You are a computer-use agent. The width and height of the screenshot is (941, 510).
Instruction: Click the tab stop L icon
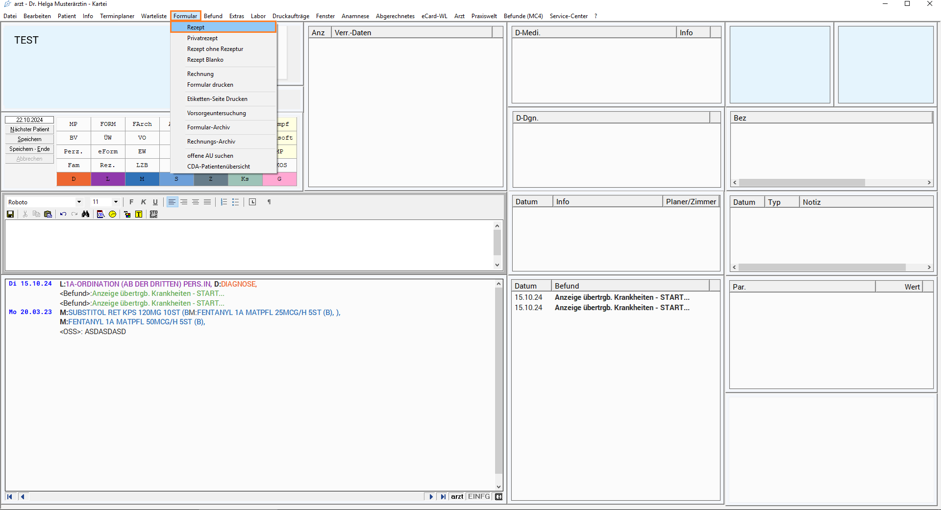(x=252, y=202)
